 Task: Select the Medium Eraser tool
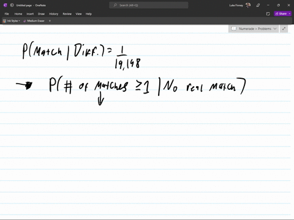click(x=34, y=21)
